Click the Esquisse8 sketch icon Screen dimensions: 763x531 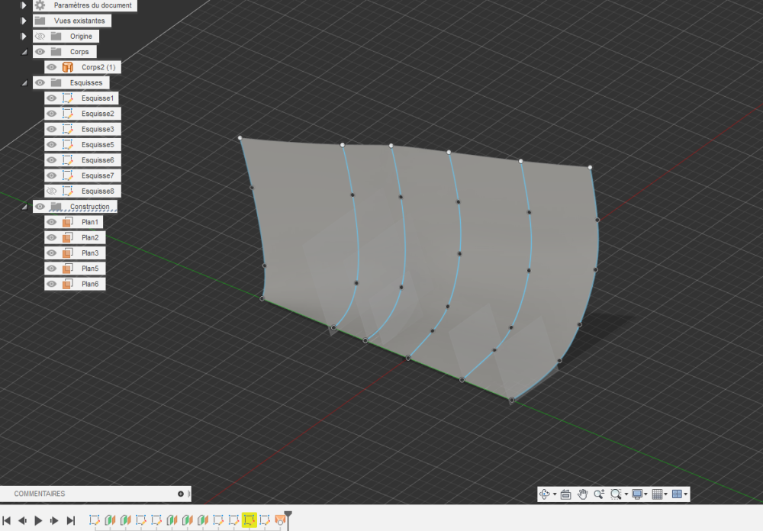click(x=68, y=191)
